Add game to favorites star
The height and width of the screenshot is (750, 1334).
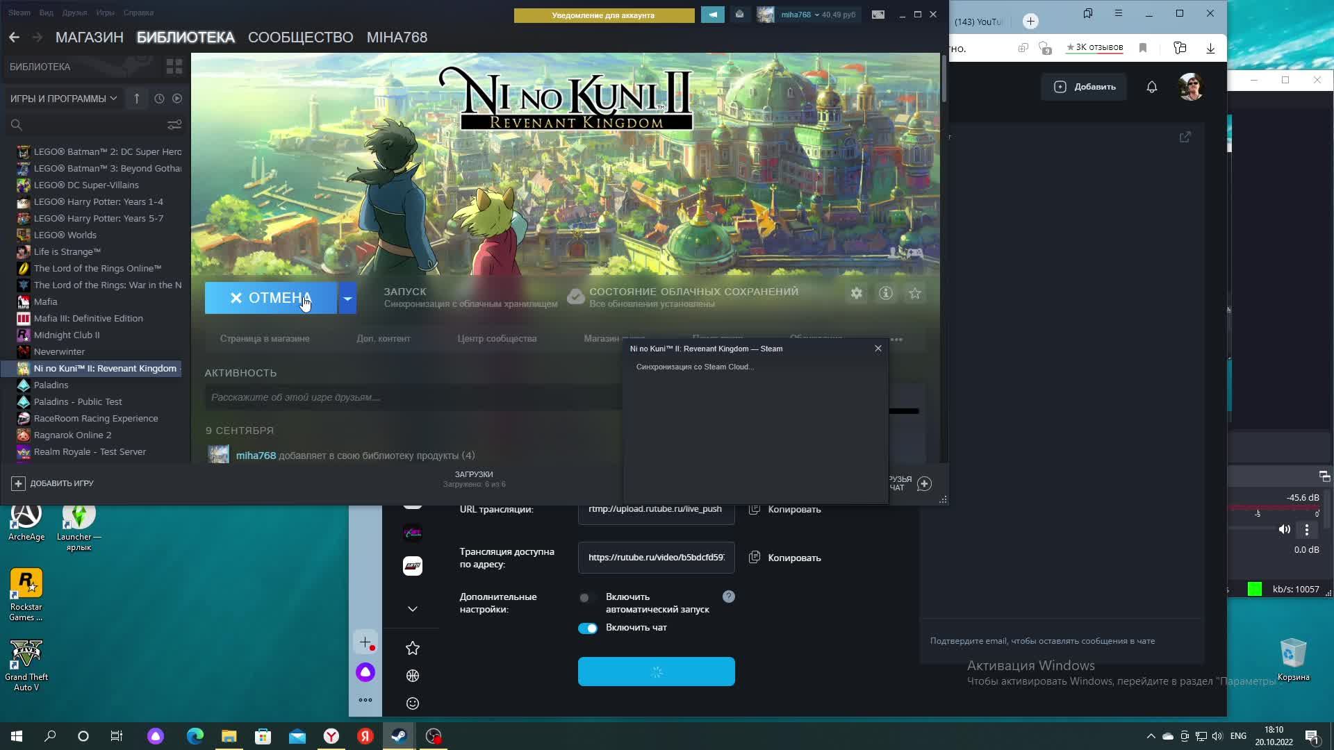pyautogui.click(x=915, y=294)
